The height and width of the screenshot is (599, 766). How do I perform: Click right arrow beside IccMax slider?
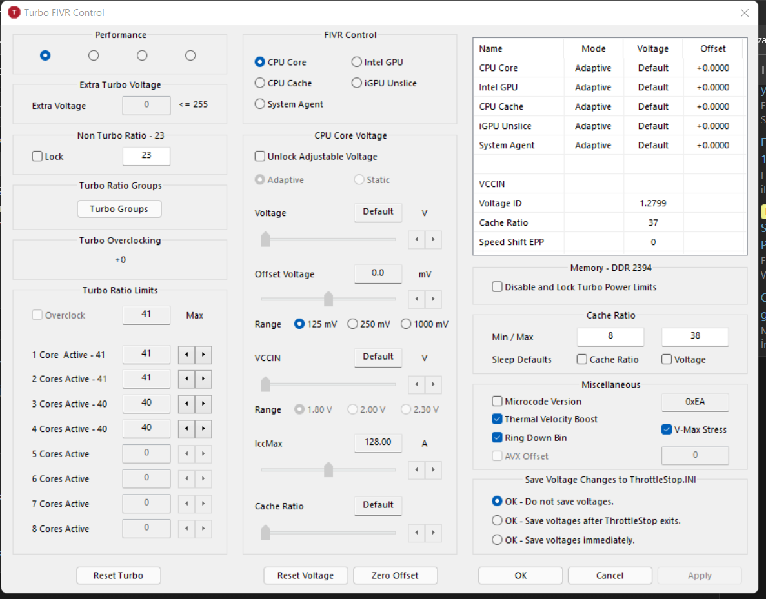click(x=433, y=469)
